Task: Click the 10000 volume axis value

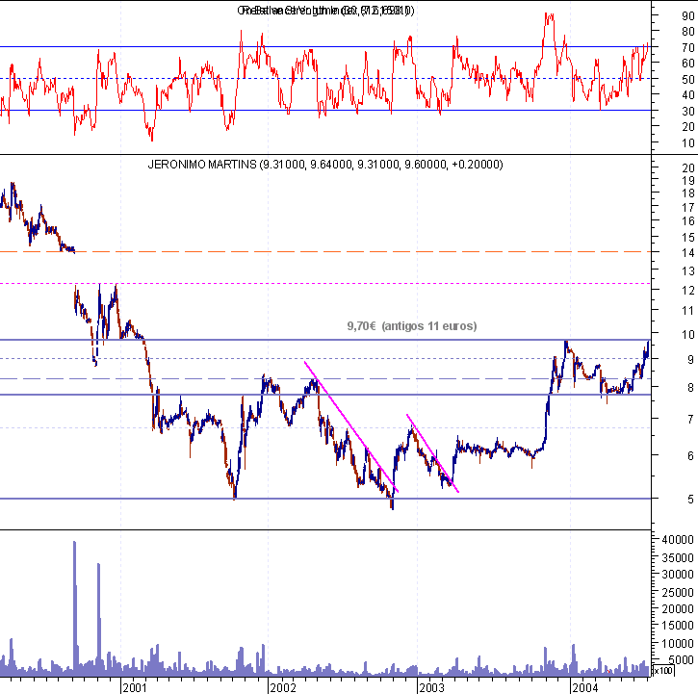Action: coord(678,643)
